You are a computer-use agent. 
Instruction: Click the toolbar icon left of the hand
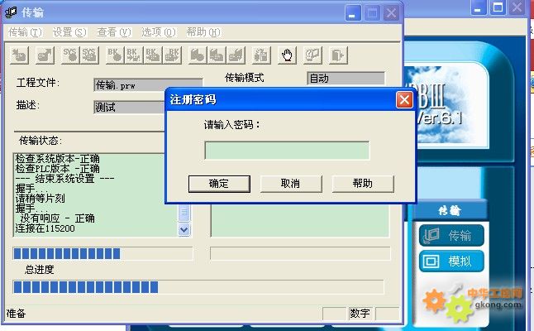pos(260,55)
